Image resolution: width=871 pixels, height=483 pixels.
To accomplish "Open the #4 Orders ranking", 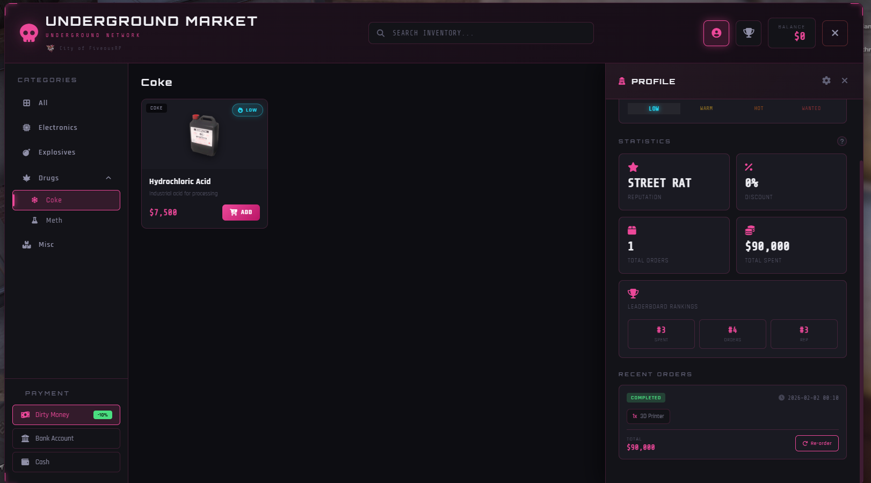I will [732, 334].
